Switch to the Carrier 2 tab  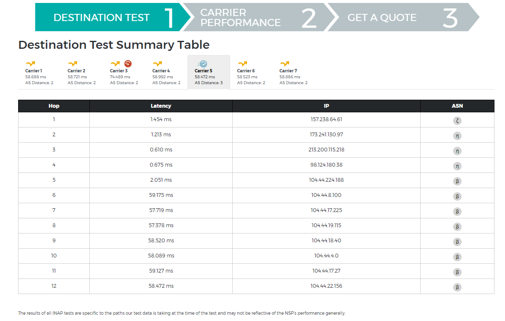tap(82, 73)
